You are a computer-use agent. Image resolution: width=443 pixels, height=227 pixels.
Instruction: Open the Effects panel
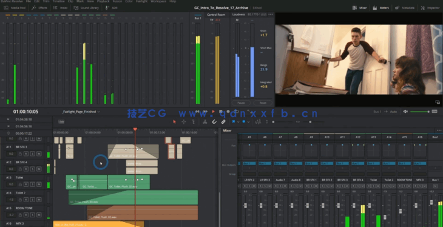click(39, 8)
